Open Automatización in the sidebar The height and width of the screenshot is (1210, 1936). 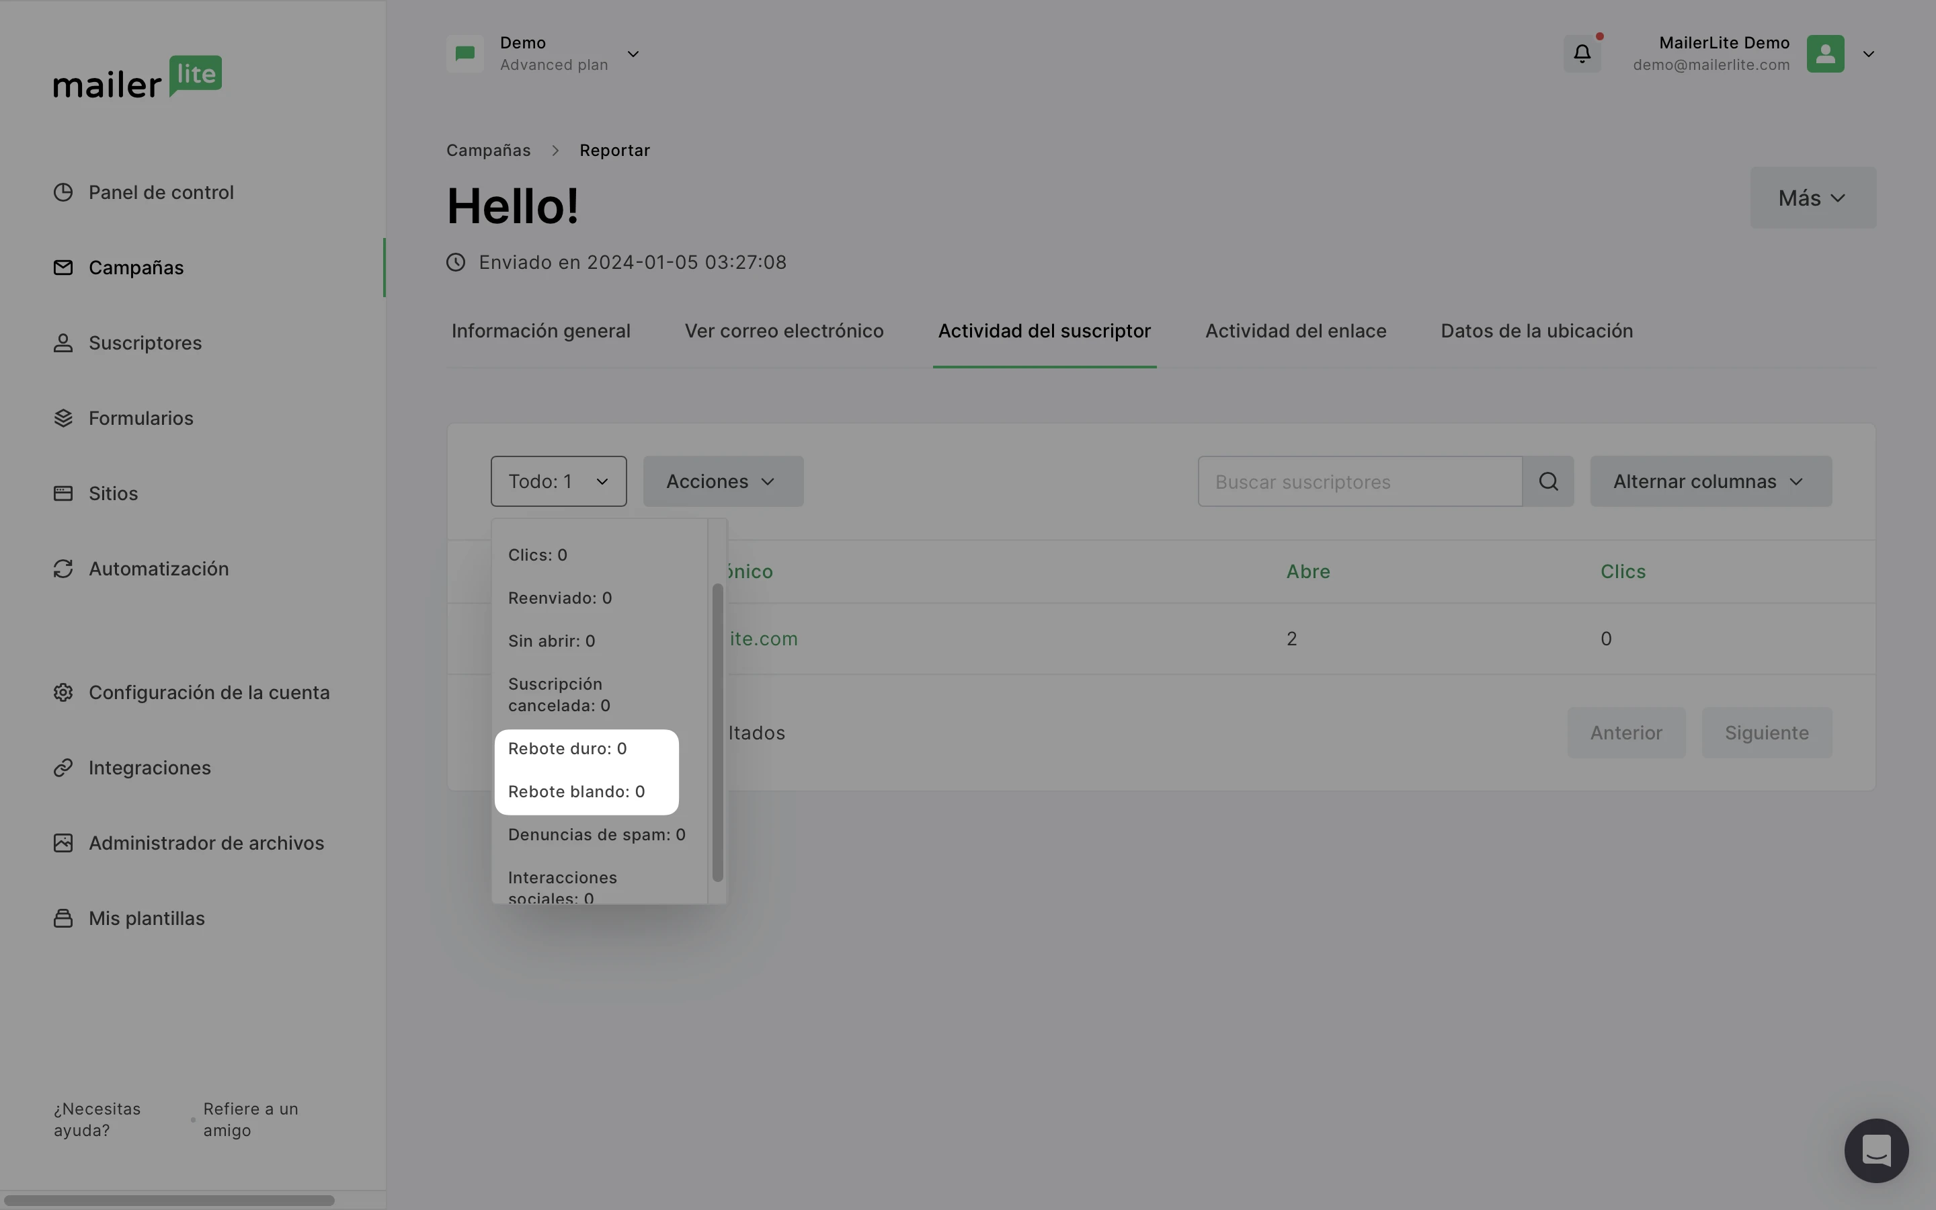[157, 569]
